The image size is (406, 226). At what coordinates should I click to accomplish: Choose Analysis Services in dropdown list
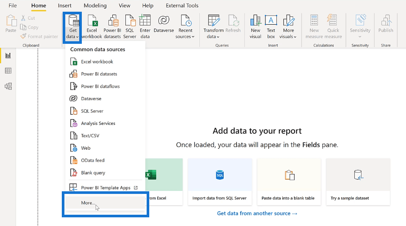point(105,123)
